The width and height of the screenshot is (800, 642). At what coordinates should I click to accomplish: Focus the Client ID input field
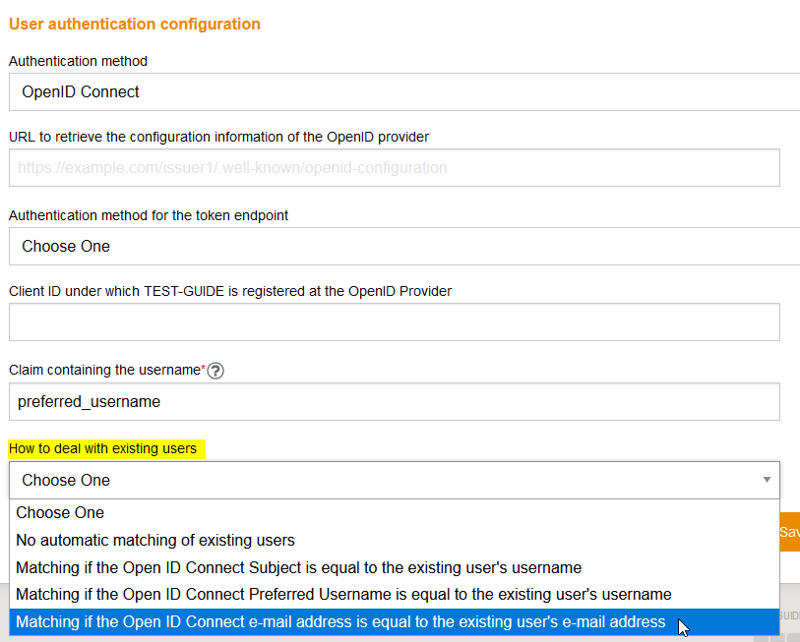(394, 321)
